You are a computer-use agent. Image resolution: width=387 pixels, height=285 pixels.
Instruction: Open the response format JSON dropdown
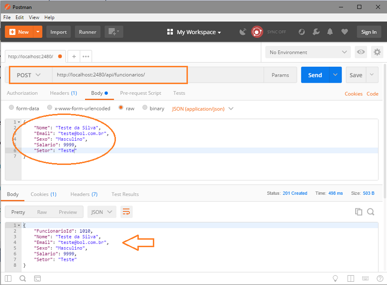(x=102, y=212)
